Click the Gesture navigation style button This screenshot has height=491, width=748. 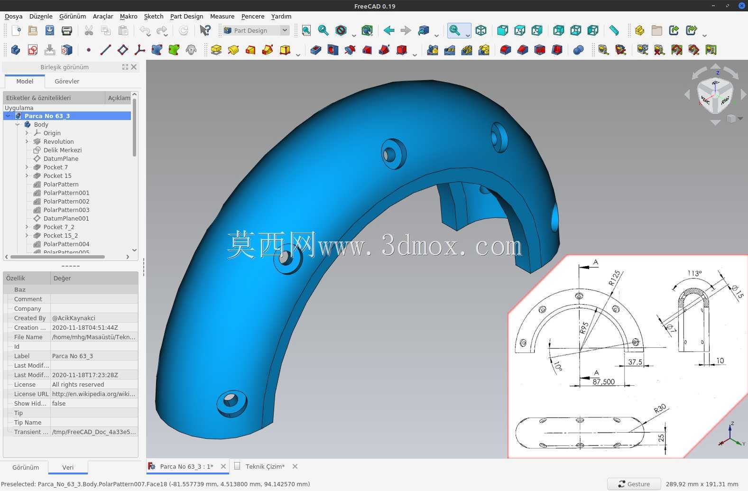pos(634,484)
